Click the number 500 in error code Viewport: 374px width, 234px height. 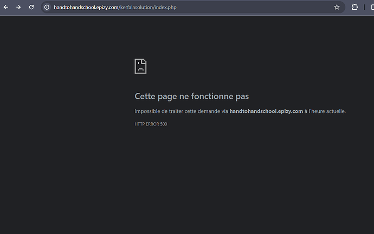[164, 124]
